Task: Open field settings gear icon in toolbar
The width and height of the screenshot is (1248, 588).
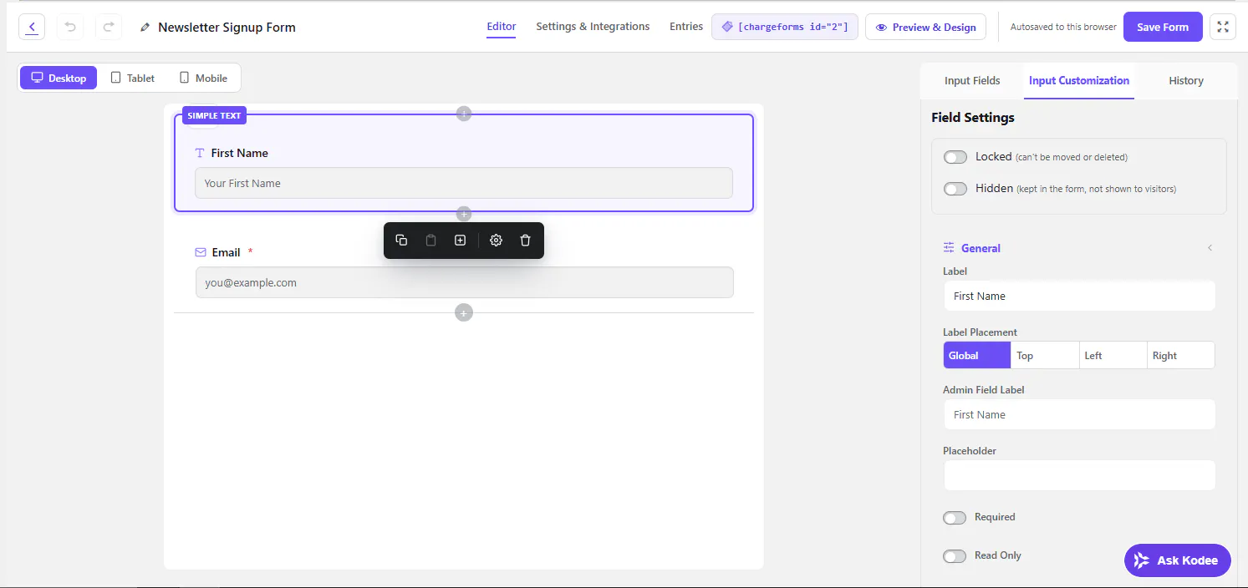Action: click(496, 241)
